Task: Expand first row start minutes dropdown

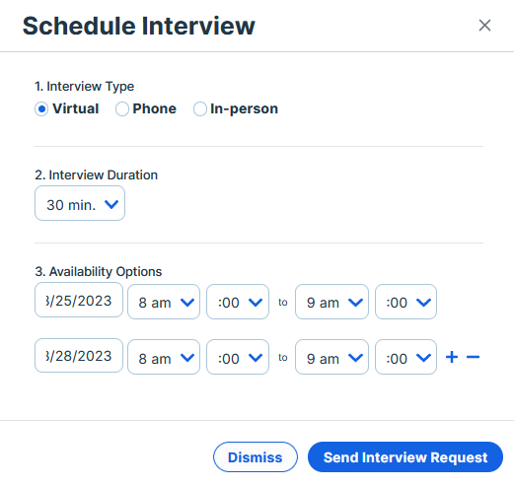Action: [x=238, y=302]
